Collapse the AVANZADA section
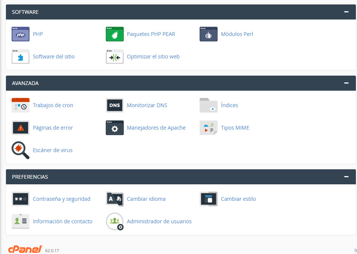 tap(346, 83)
